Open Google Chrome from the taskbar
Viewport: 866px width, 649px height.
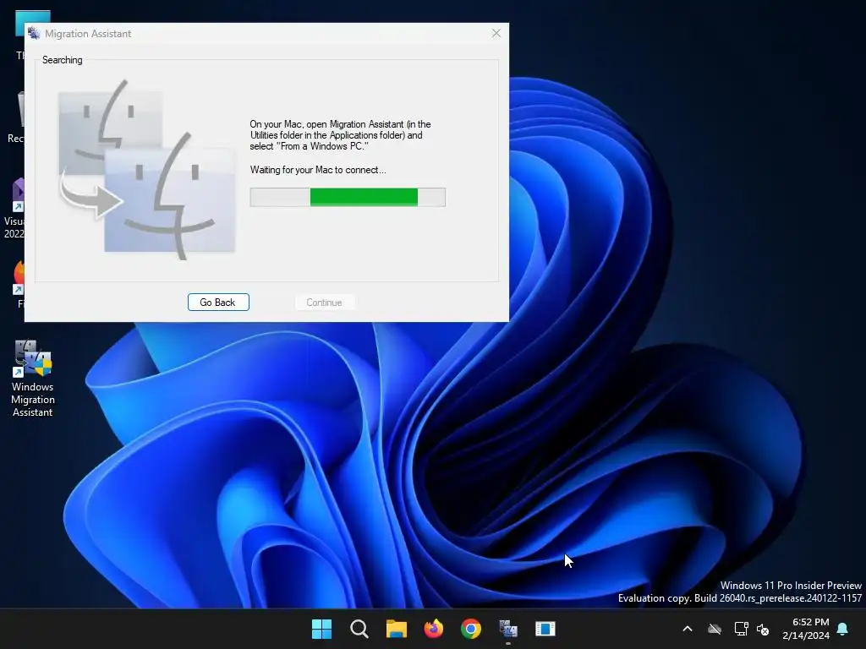(x=470, y=629)
